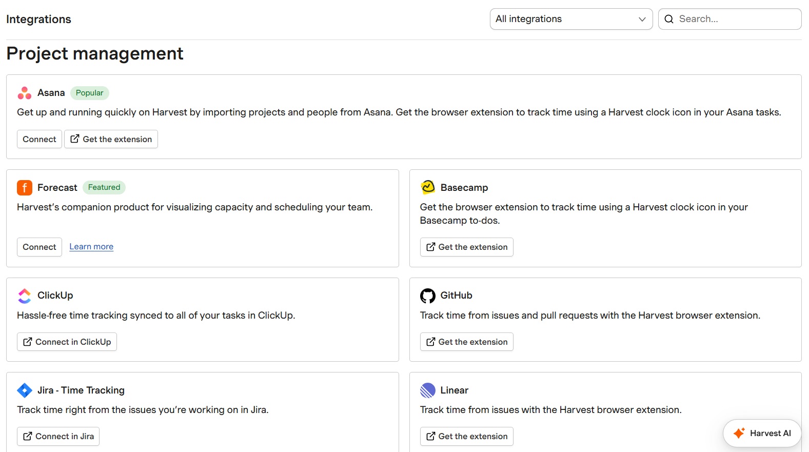Click Connect in ClickUp button
This screenshot has width=809, height=452.
(67, 342)
